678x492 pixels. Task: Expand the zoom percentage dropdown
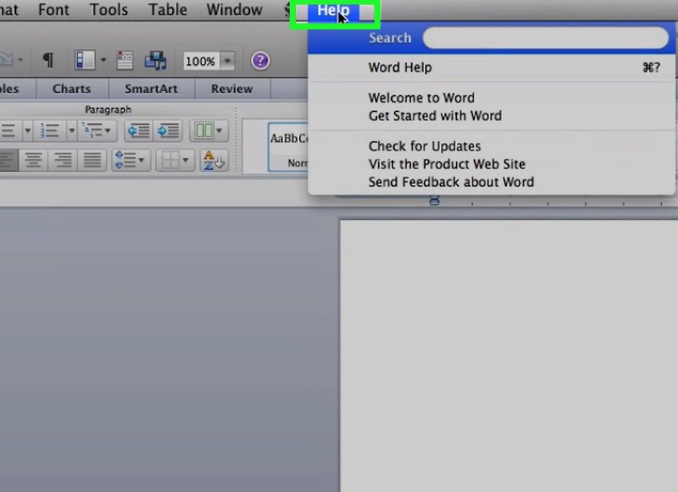pyautogui.click(x=227, y=61)
